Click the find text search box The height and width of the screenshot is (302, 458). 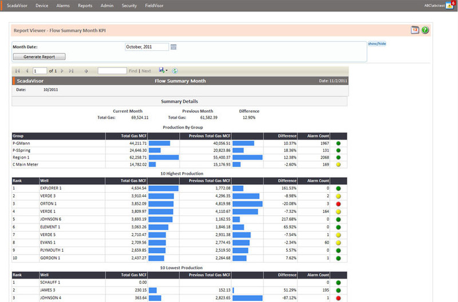pos(112,71)
